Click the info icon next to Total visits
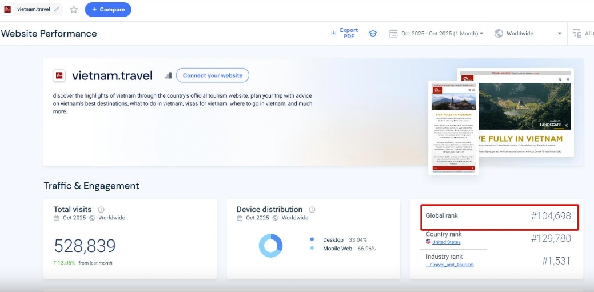The width and height of the screenshot is (594, 292). pos(101,210)
